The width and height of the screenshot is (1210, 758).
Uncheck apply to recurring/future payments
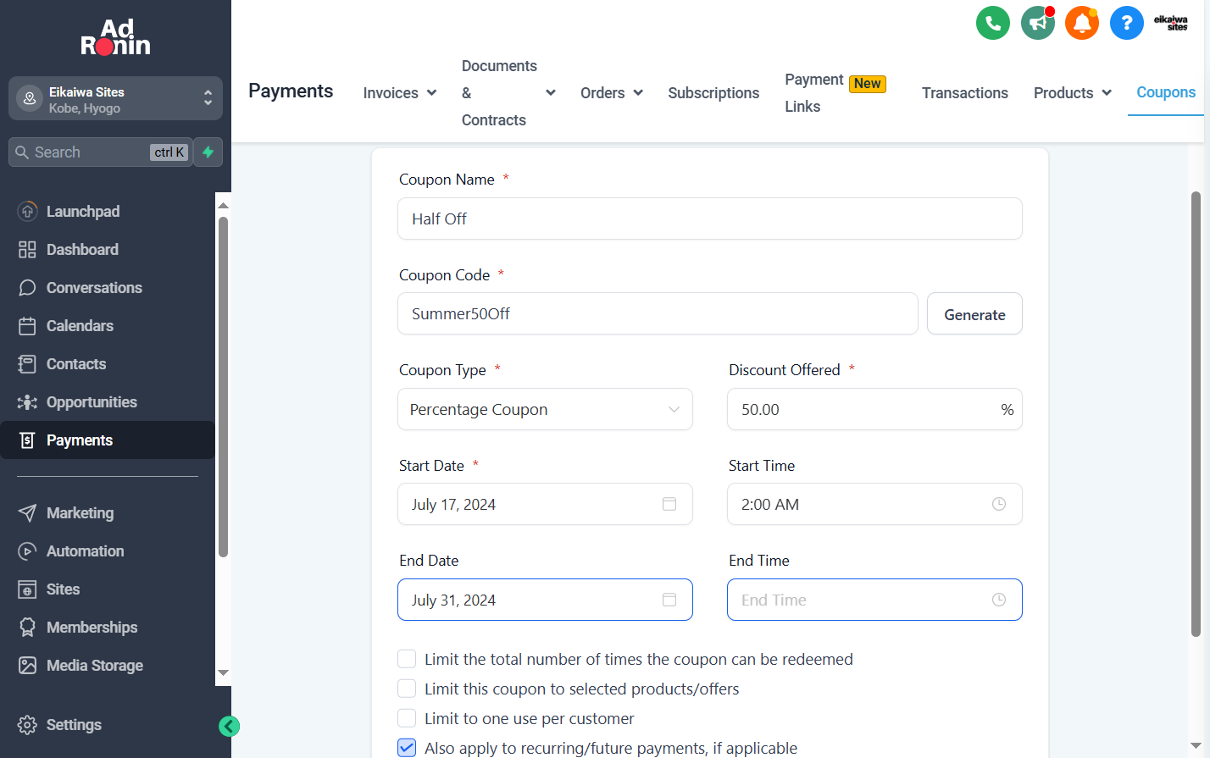coord(407,748)
